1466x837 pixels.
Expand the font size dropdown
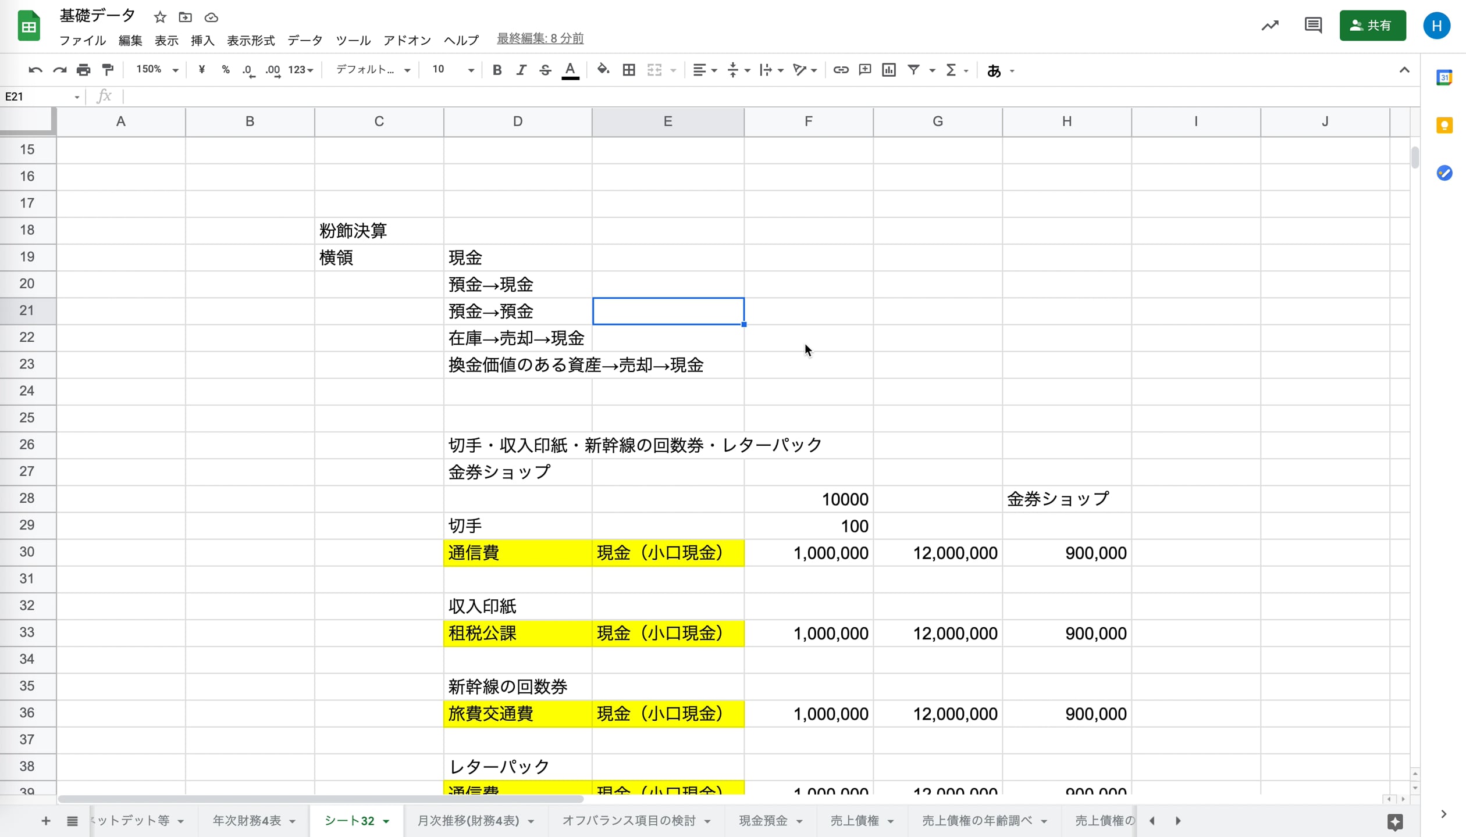click(470, 70)
